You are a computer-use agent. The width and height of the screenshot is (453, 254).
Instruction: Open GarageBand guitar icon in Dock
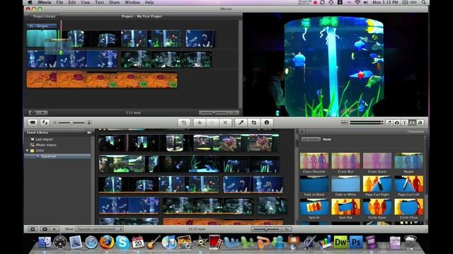click(154, 242)
